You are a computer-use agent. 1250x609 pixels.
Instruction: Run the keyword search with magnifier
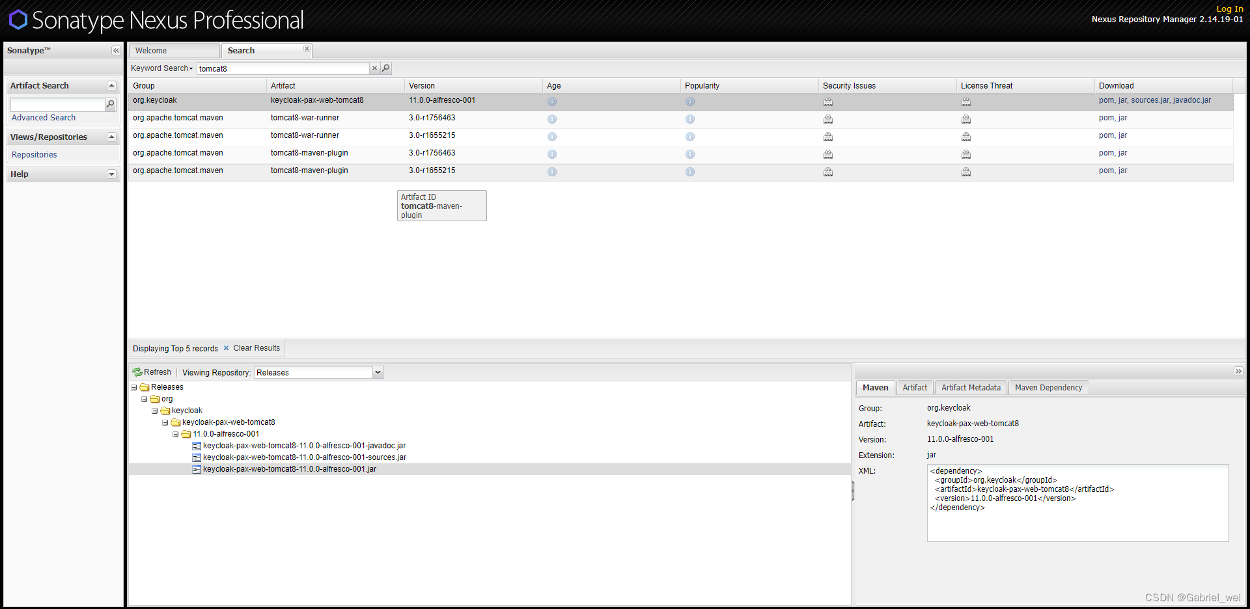(x=386, y=68)
